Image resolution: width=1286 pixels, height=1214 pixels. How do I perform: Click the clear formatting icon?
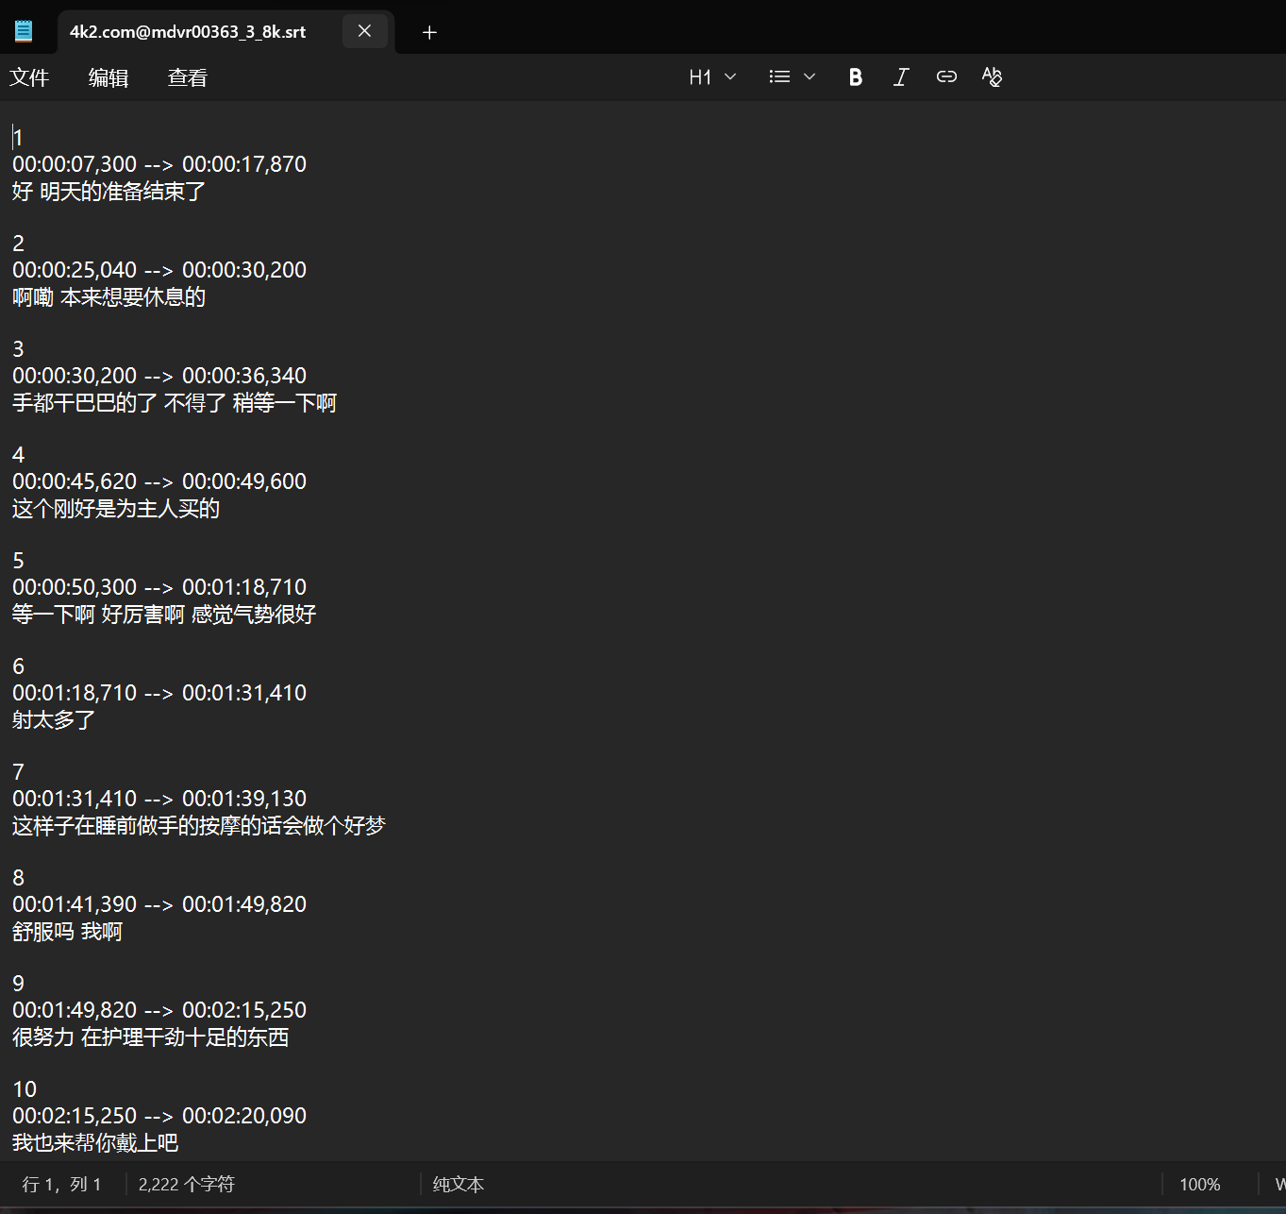click(x=992, y=77)
